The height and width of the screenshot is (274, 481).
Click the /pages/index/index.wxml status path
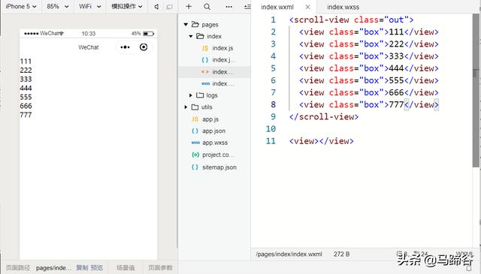tap(289, 254)
